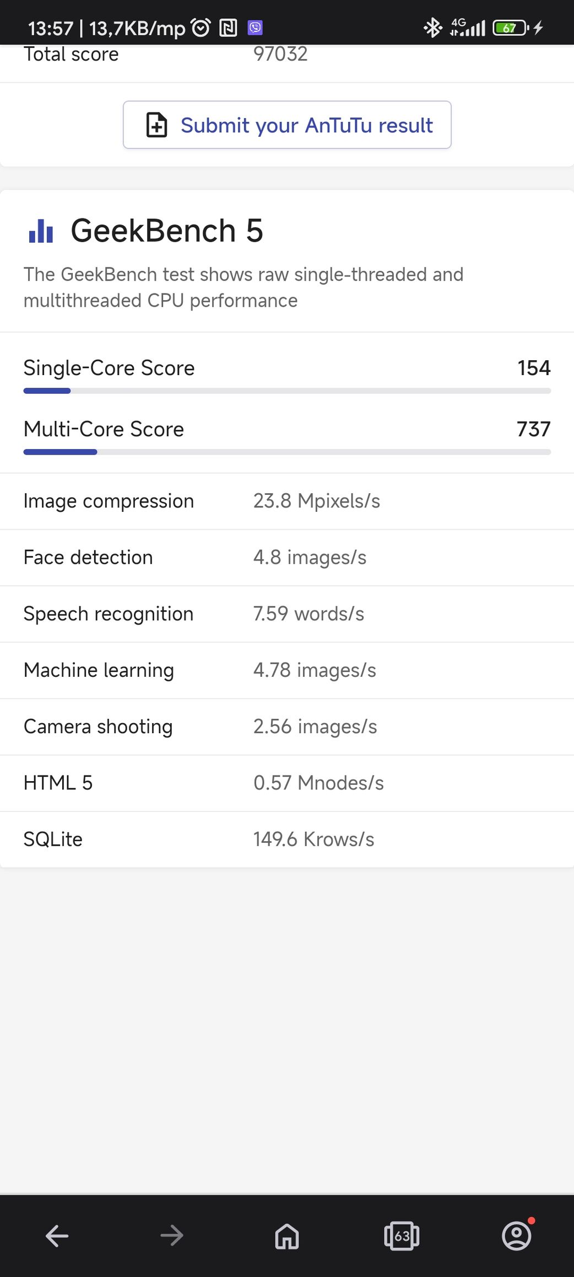Tap the document plus icon
This screenshot has width=574, height=1277.
[x=156, y=125]
